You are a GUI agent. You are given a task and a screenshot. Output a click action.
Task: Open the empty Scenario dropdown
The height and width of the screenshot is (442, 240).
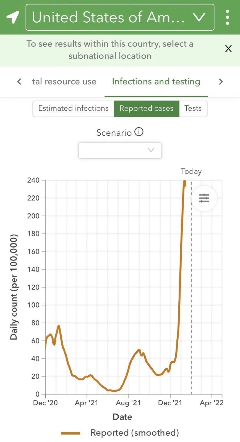click(120, 150)
